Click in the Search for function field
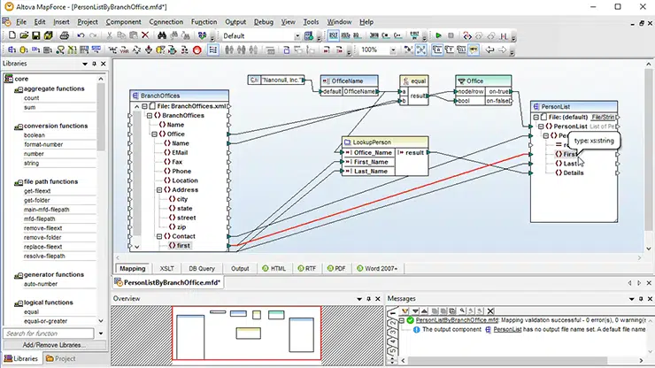The width and height of the screenshot is (655, 368). pyautogui.click(x=49, y=333)
